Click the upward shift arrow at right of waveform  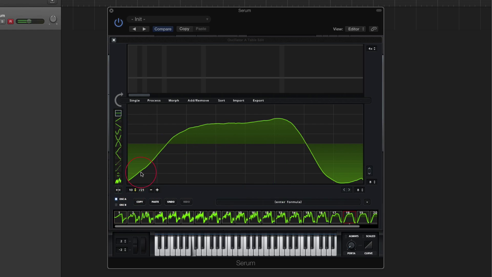(x=369, y=169)
